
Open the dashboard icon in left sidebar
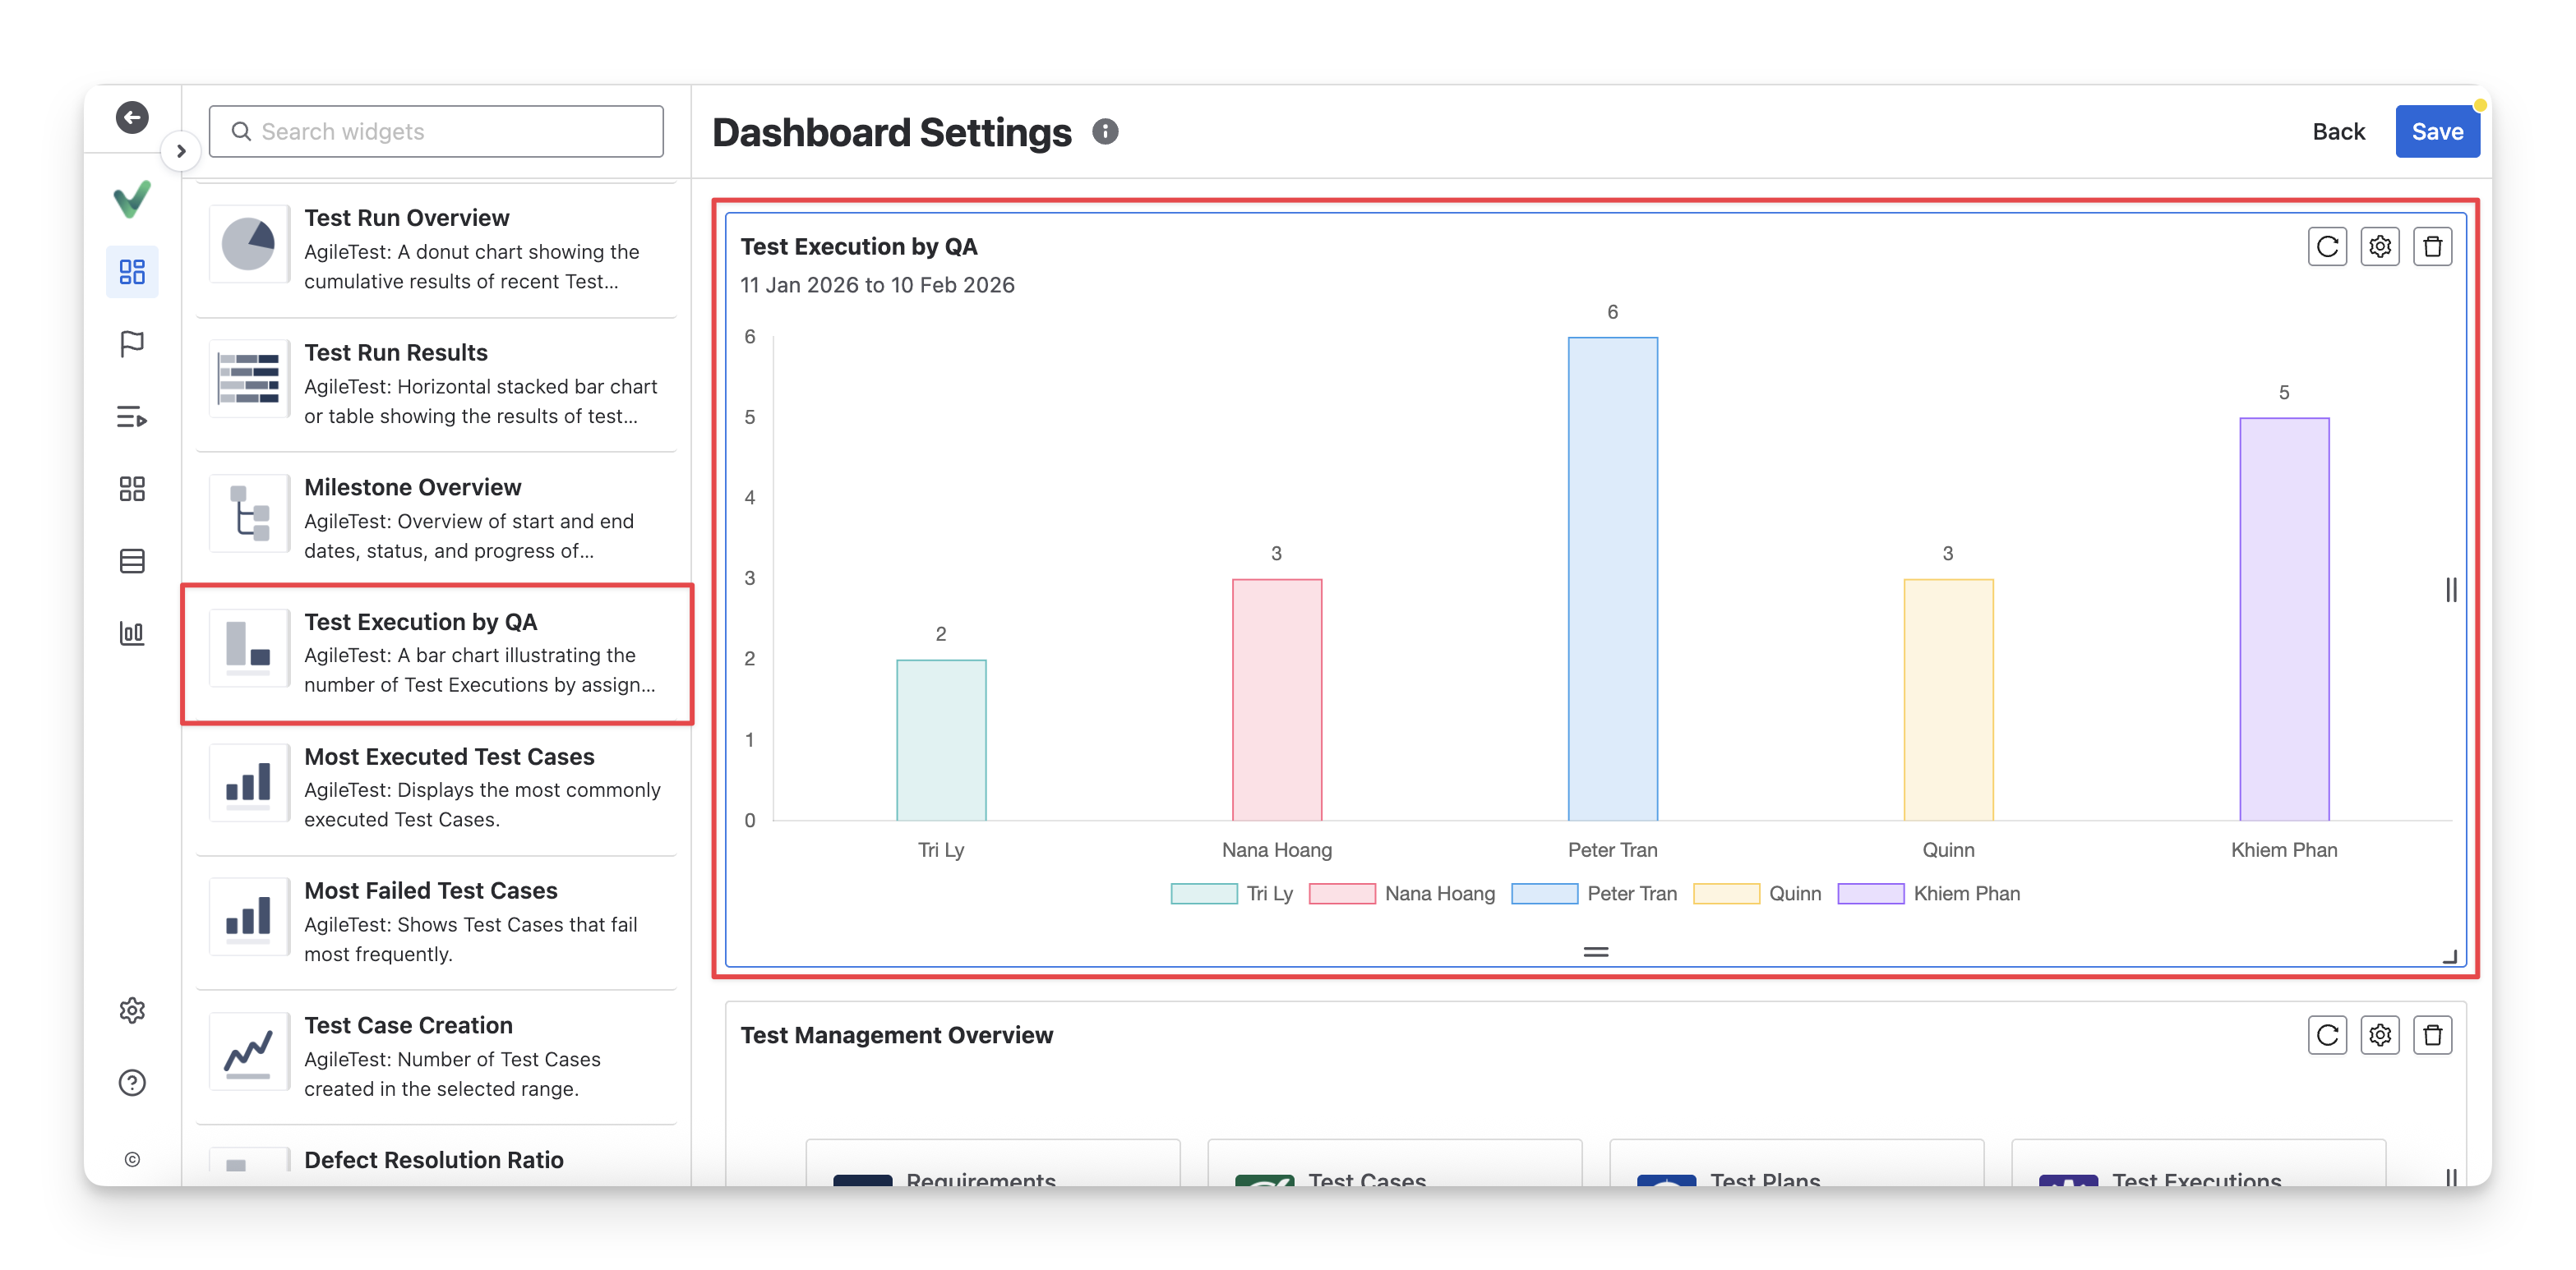pos(132,272)
